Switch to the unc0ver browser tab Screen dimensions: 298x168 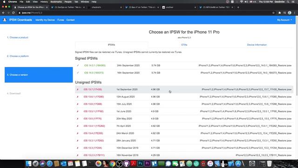tap(179, 7)
